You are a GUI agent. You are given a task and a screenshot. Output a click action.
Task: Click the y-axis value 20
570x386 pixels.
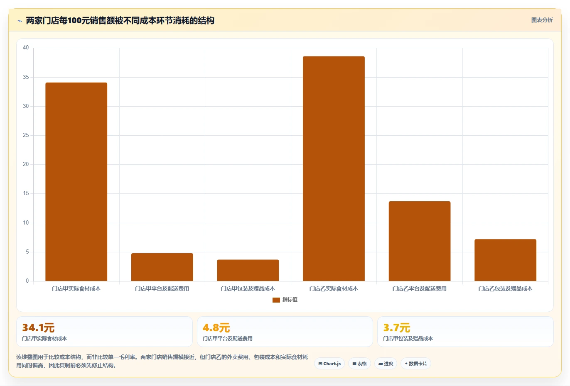click(x=26, y=164)
